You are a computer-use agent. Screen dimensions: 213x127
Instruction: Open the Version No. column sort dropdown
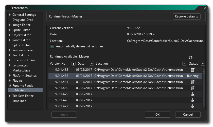74,64
